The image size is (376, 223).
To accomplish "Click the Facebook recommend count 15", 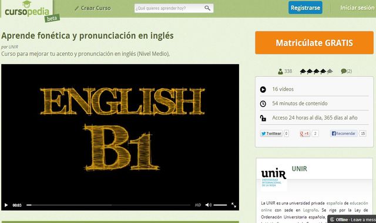I will pos(363,133).
